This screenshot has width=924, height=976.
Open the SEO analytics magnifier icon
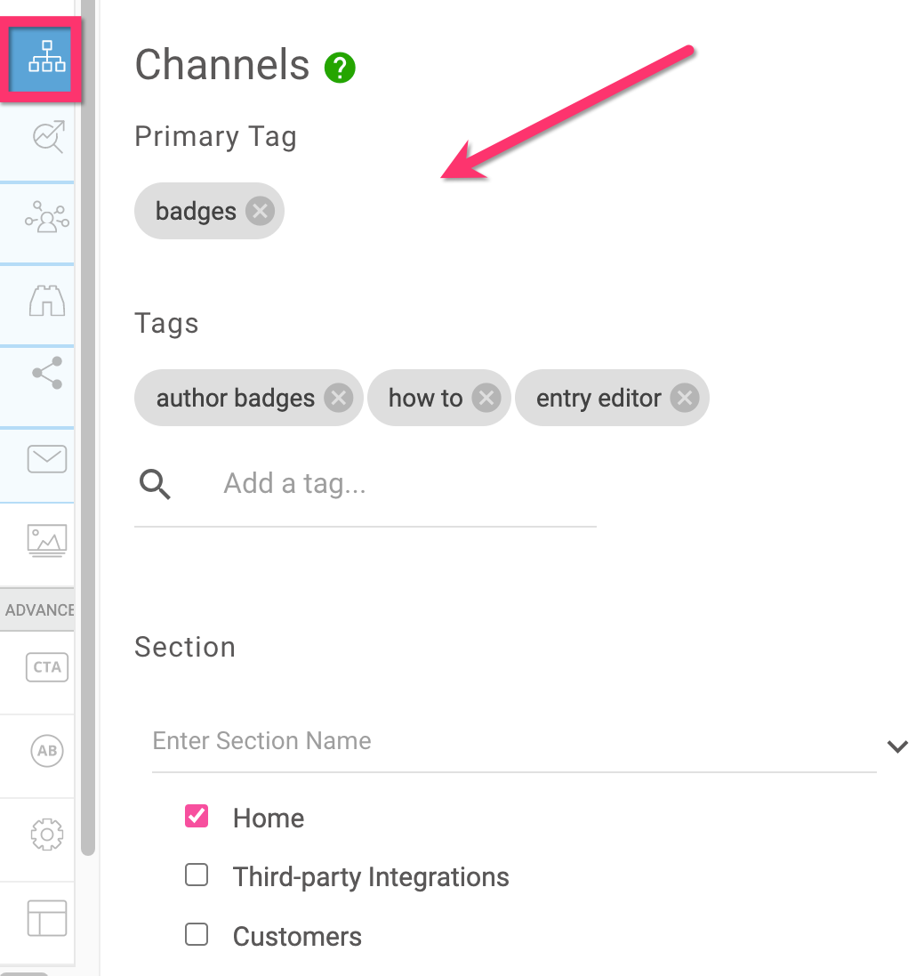pos(47,138)
